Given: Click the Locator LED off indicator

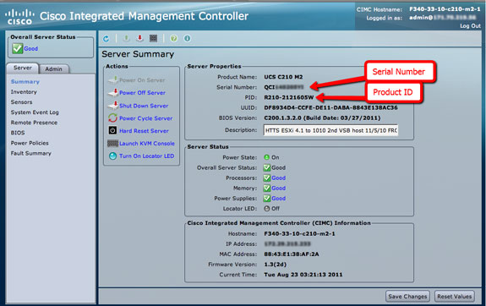Looking at the screenshot, I should click(267, 209).
